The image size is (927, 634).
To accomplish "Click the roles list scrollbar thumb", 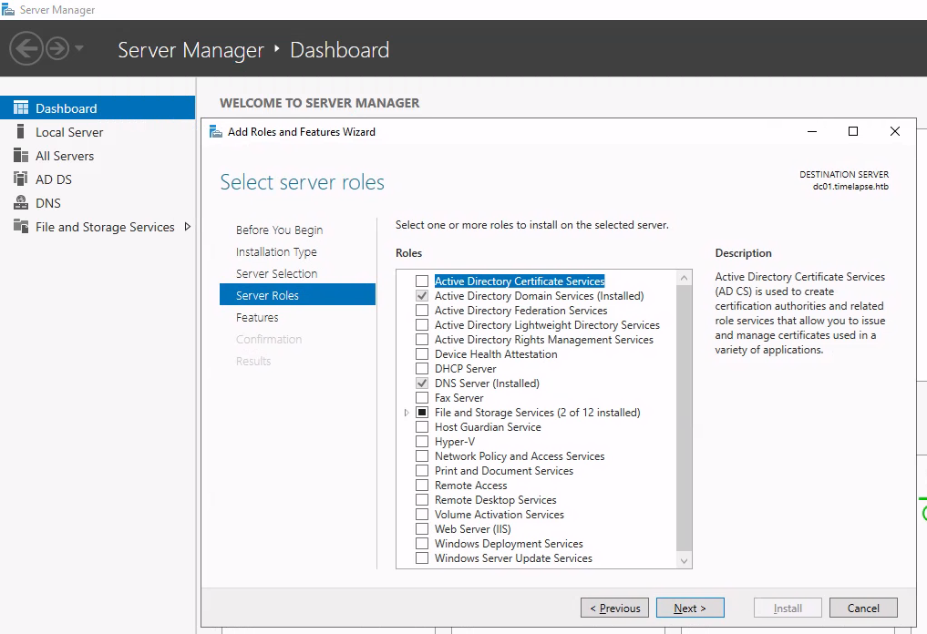I will click(x=684, y=418).
